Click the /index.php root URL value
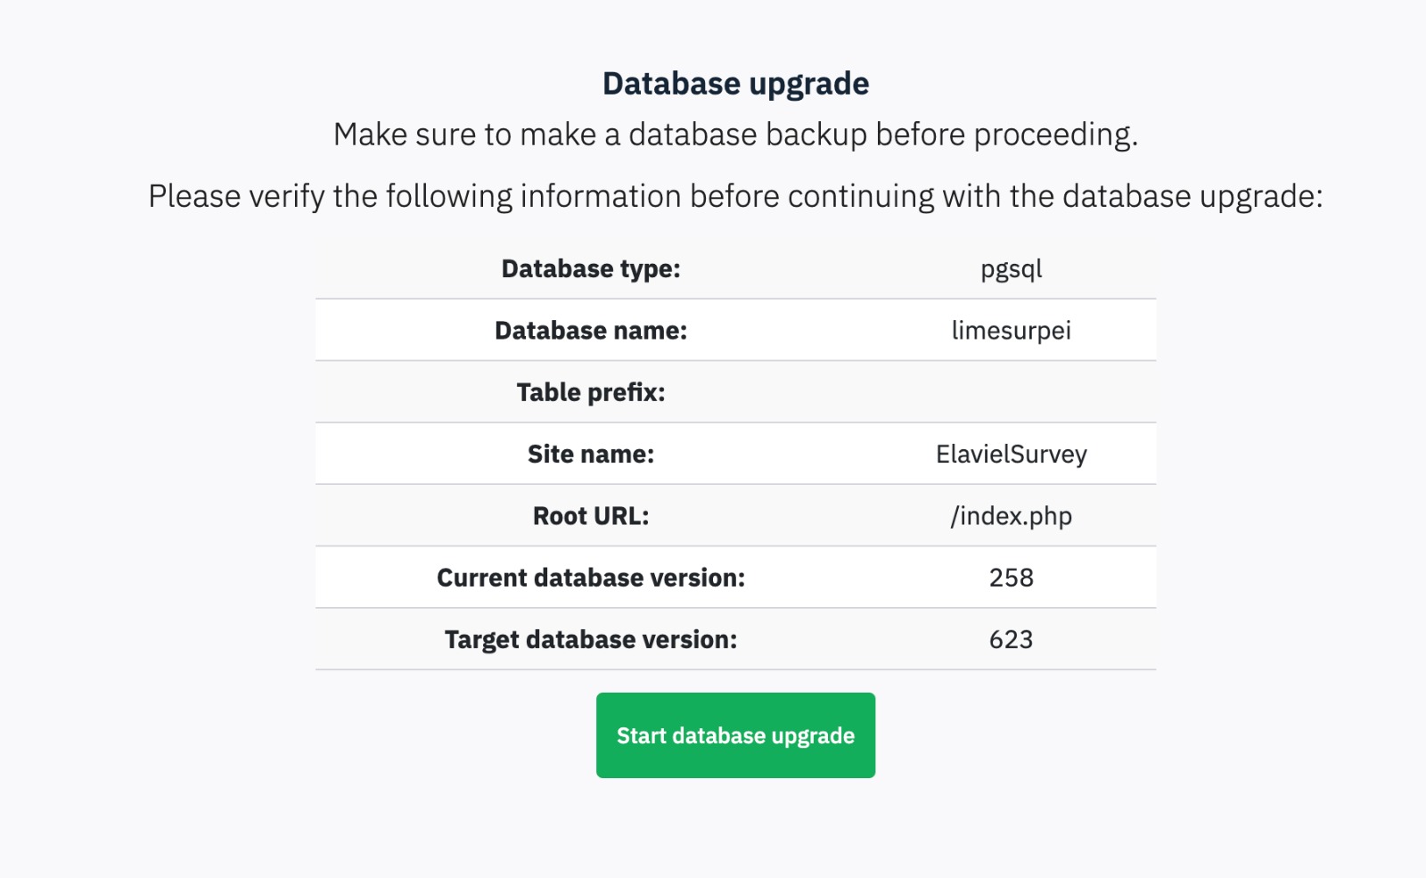1426x878 pixels. [x=1011, y=516]
